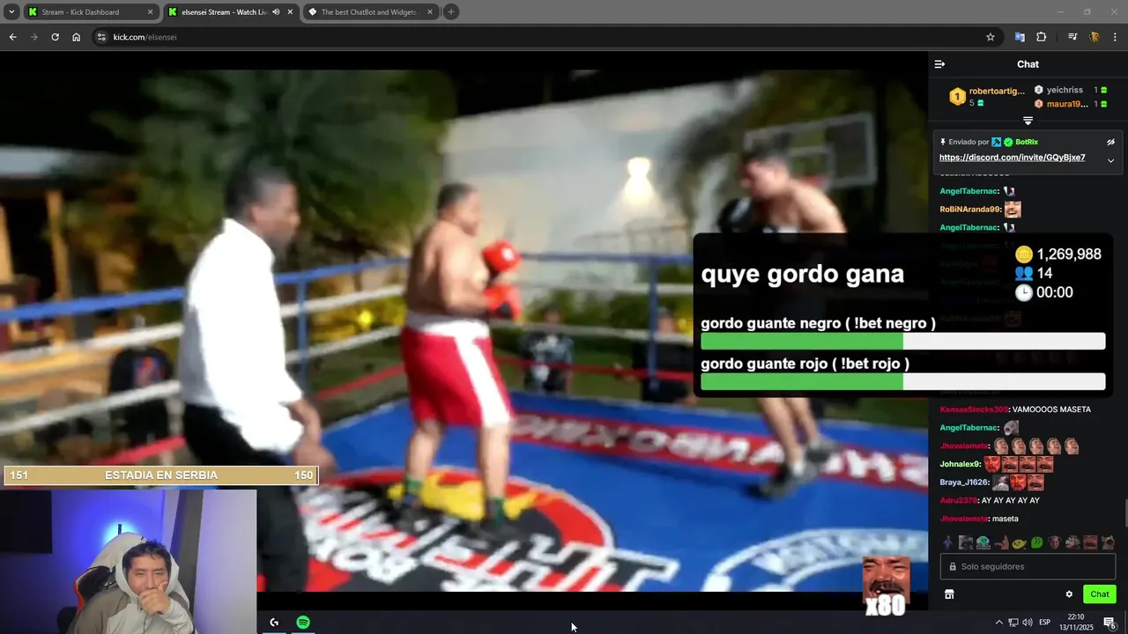Click the 'AY AY AY AY AY' chat message
The height and width of the screenshot is (634, 1128).
(x=1011, y=501)
